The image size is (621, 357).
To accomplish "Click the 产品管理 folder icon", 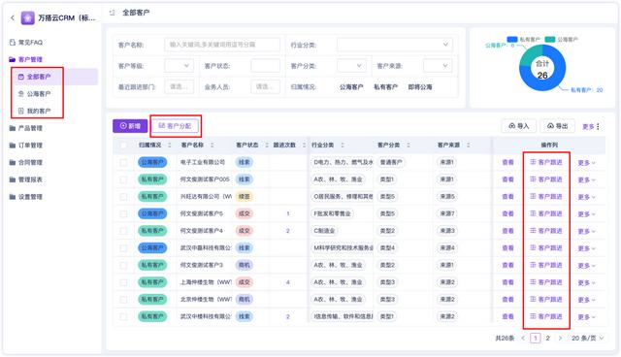I will [13, 128].
